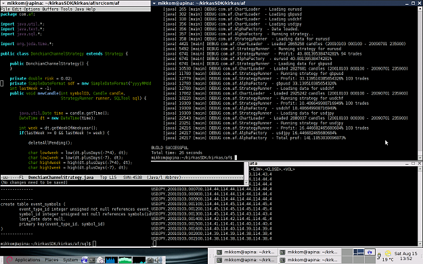The image size is (423, 264).
Task: Click the '<LOW>,<CLOSE>,<VOL>' header line
Action: tap(273, 169)
